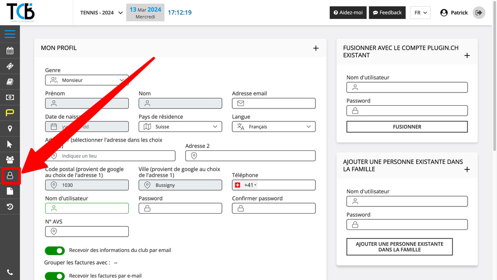497x280 pixels.
Task: Toggle receiving club information by email
Action: (55, 251)
